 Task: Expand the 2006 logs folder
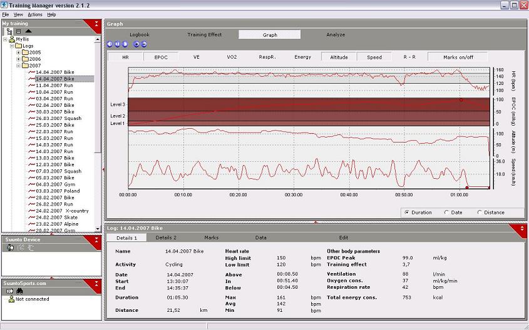tap(19, 59)
